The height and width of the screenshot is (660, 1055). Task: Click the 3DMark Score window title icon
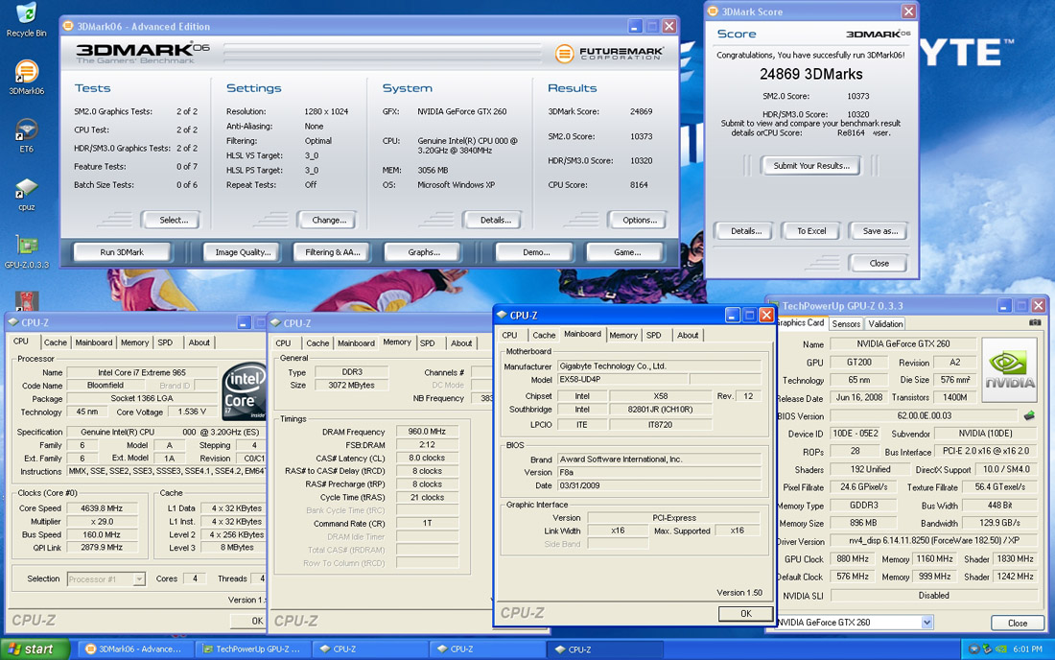[x=714, y=12]
